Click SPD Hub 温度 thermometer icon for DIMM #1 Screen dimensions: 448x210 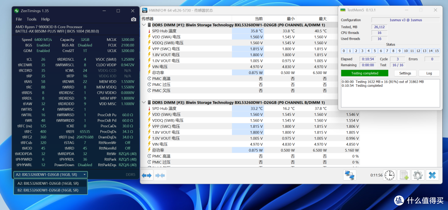tap(149, 31)
